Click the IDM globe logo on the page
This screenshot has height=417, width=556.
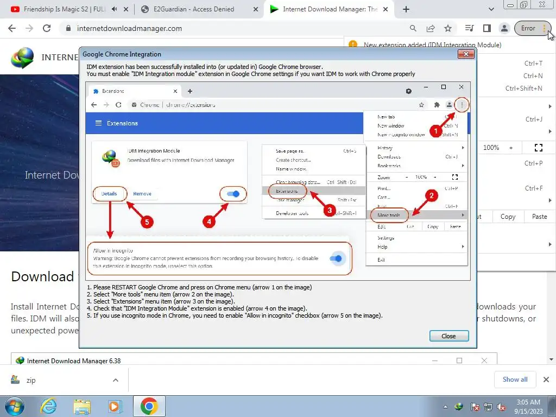[x=22, y=58]
